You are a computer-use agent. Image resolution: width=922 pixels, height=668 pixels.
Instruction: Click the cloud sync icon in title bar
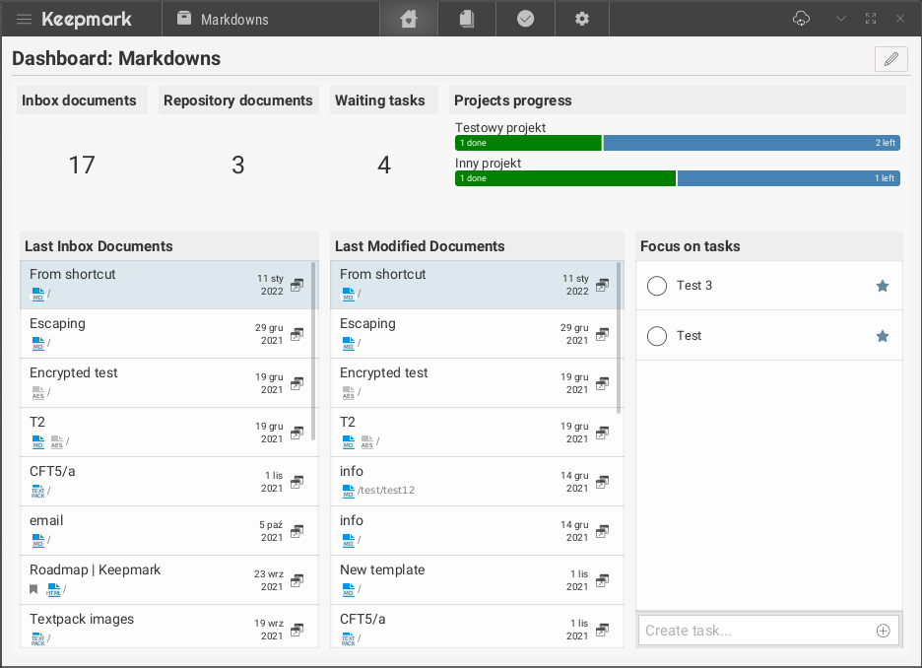801,19
